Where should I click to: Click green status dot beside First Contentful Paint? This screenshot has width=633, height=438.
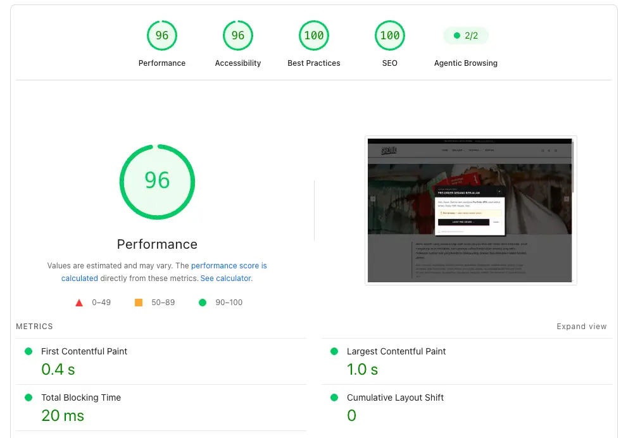pos(28,351)
